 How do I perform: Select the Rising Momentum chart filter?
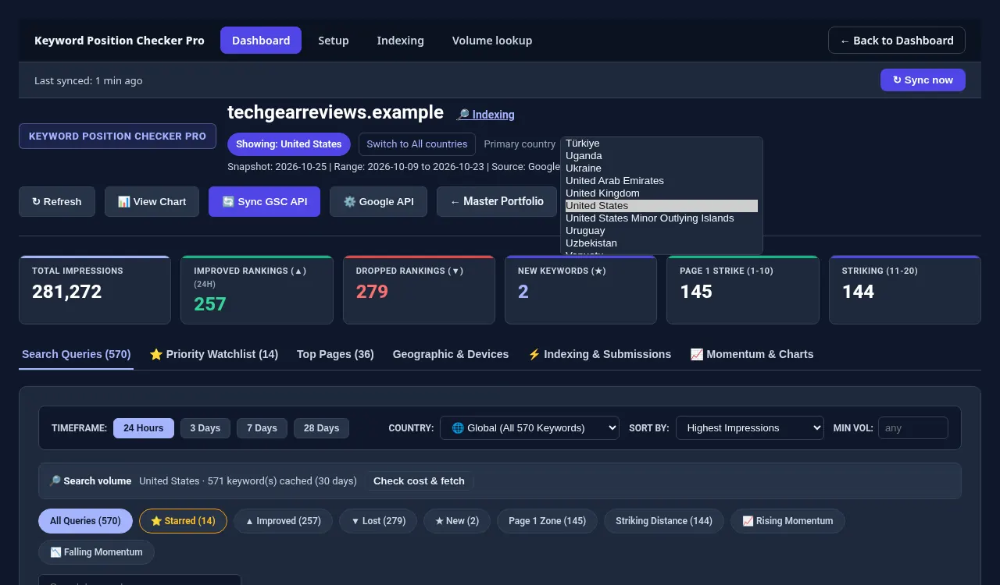pos(787,521)
